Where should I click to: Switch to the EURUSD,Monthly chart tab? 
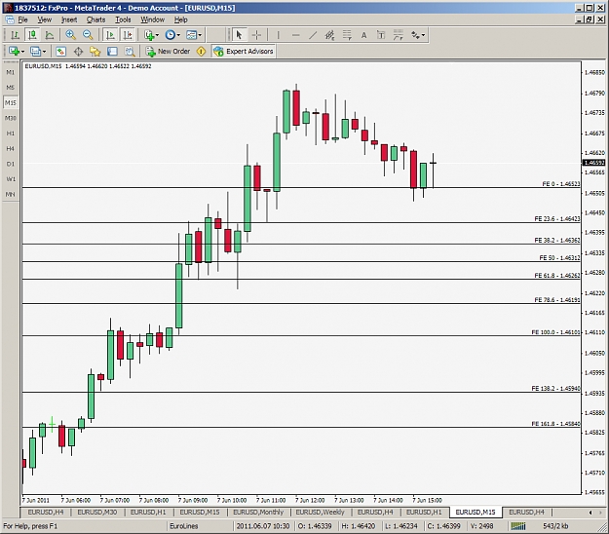point(258,513)
